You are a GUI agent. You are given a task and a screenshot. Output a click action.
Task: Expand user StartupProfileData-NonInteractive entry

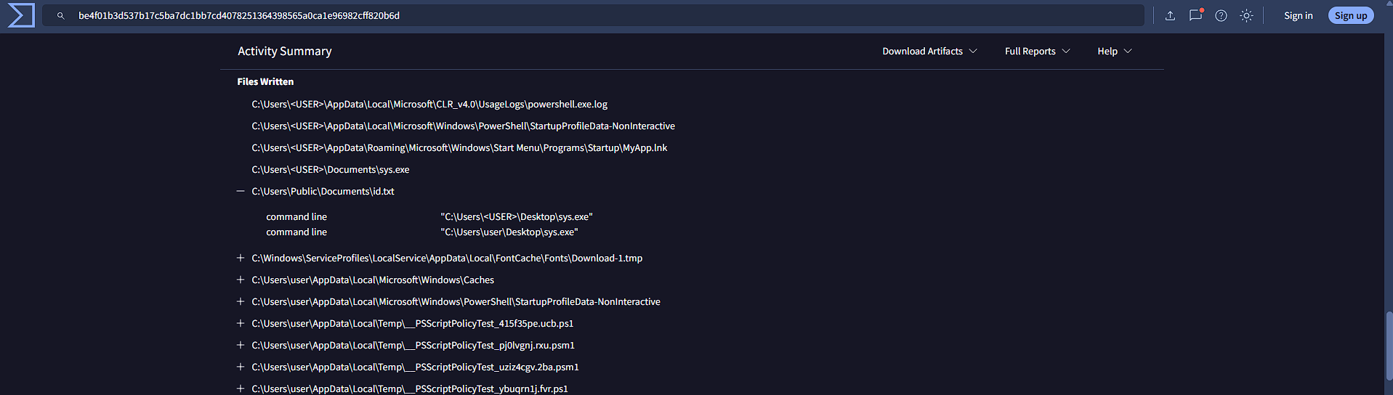pyautogui.click(x=241, y=301)
